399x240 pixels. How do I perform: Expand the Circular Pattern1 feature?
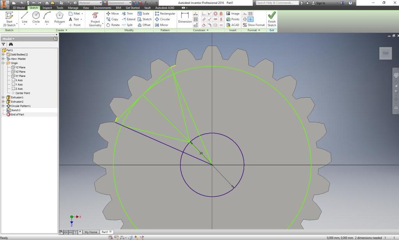pos(3,106)
